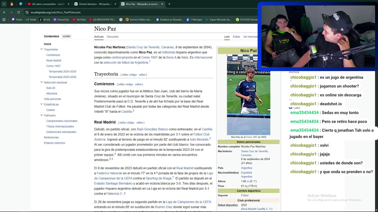
Task: Collapse the Trayectoria section in contents
Action: [x=41, y=49]
